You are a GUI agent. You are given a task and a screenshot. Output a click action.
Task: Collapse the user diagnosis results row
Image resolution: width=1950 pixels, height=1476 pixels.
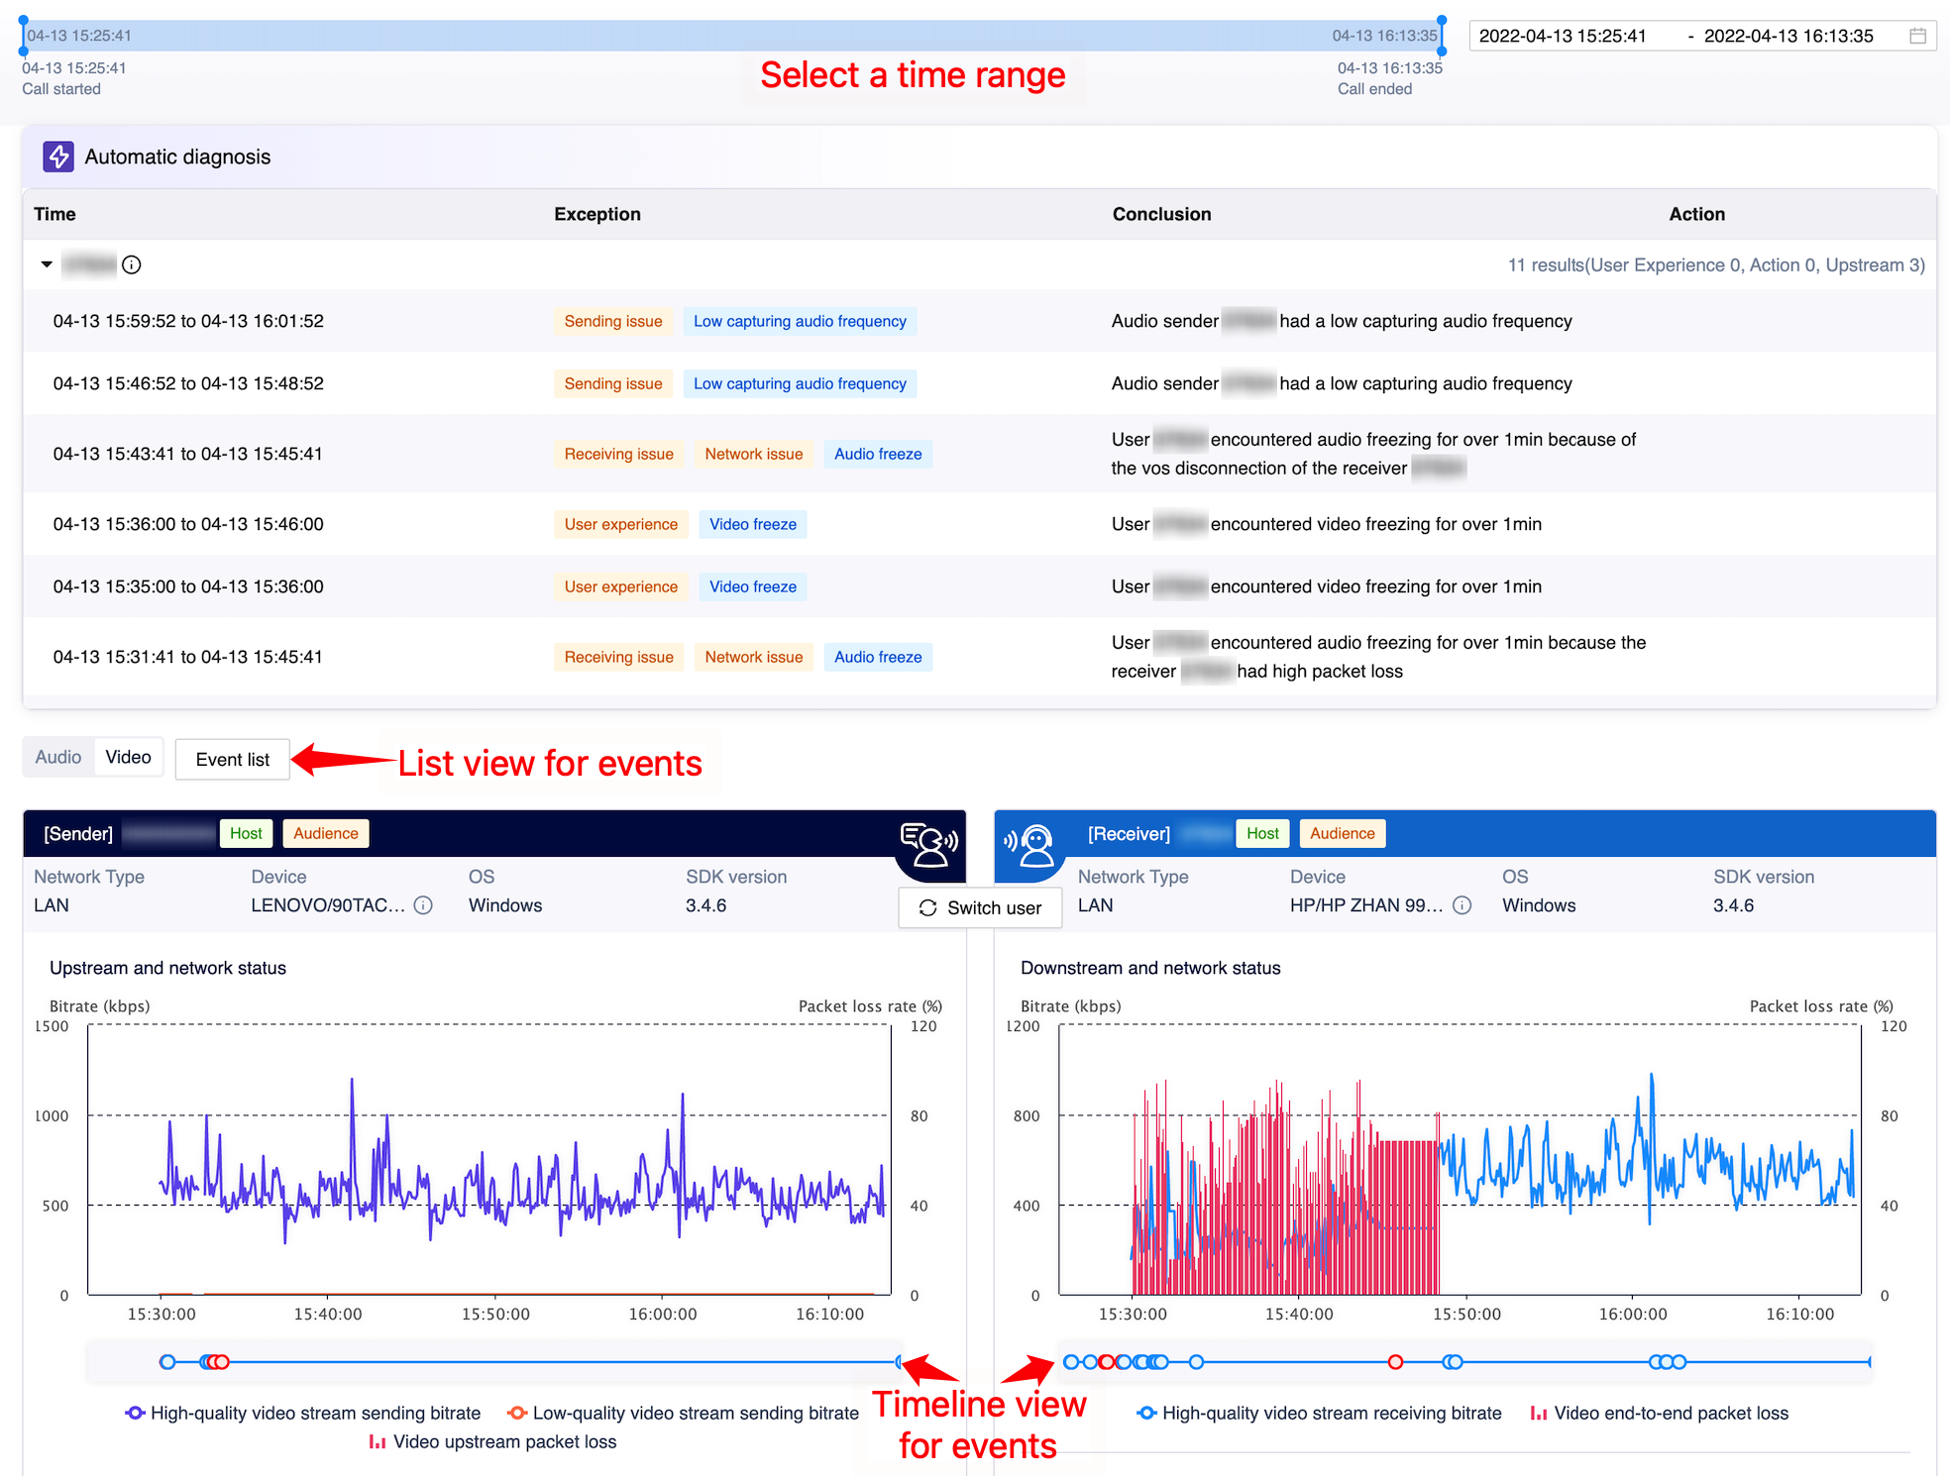point(47,264)
